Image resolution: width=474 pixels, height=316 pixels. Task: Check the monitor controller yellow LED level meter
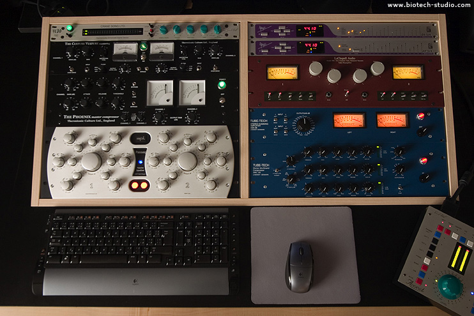tap(460, 259)
